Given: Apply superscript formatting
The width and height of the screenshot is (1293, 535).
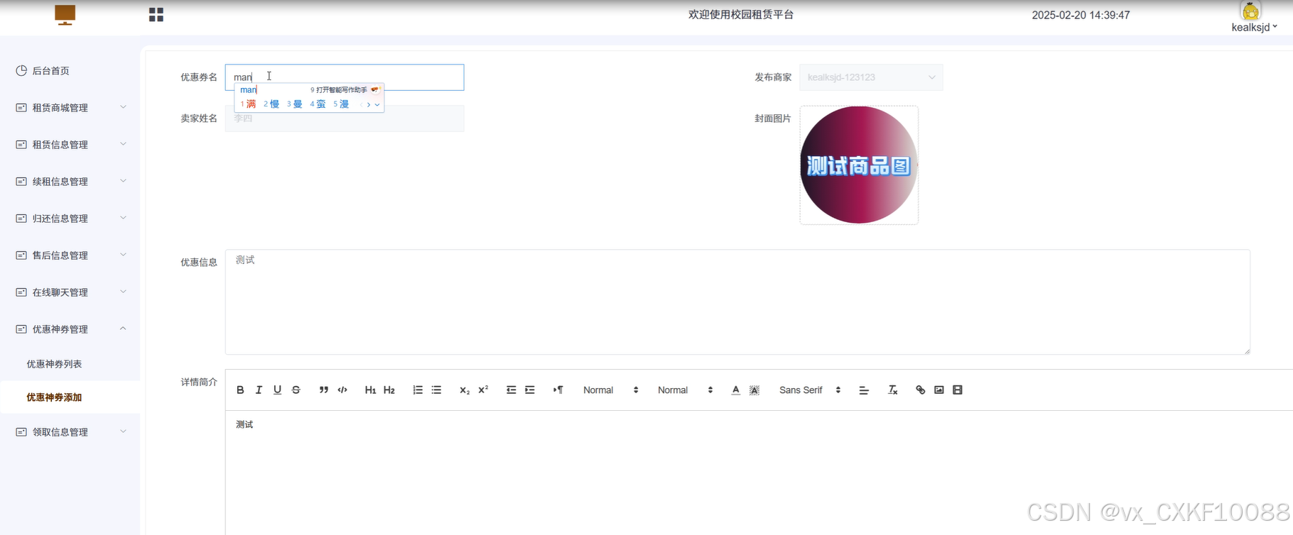Looking at the screenshot, I should coord(483,390).
